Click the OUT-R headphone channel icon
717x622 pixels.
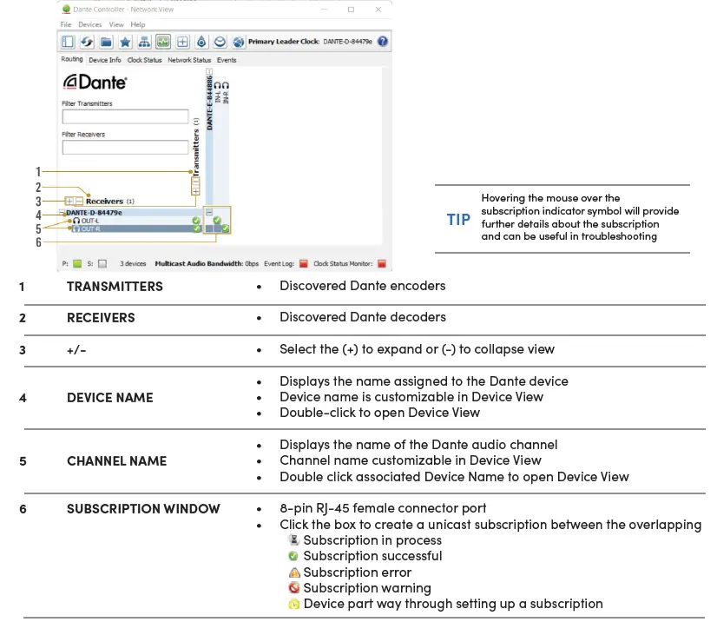point(76,228)
